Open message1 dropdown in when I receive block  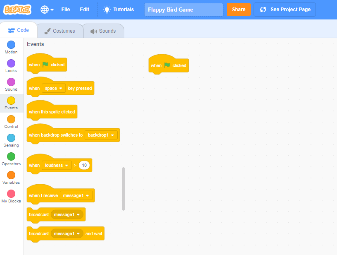coord(76,195)
